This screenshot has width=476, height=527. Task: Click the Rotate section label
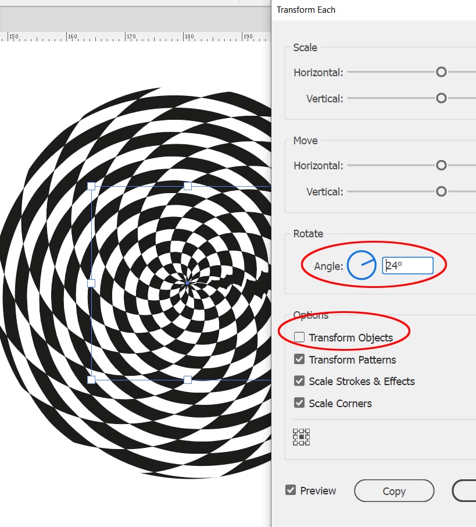coord(308,234)
